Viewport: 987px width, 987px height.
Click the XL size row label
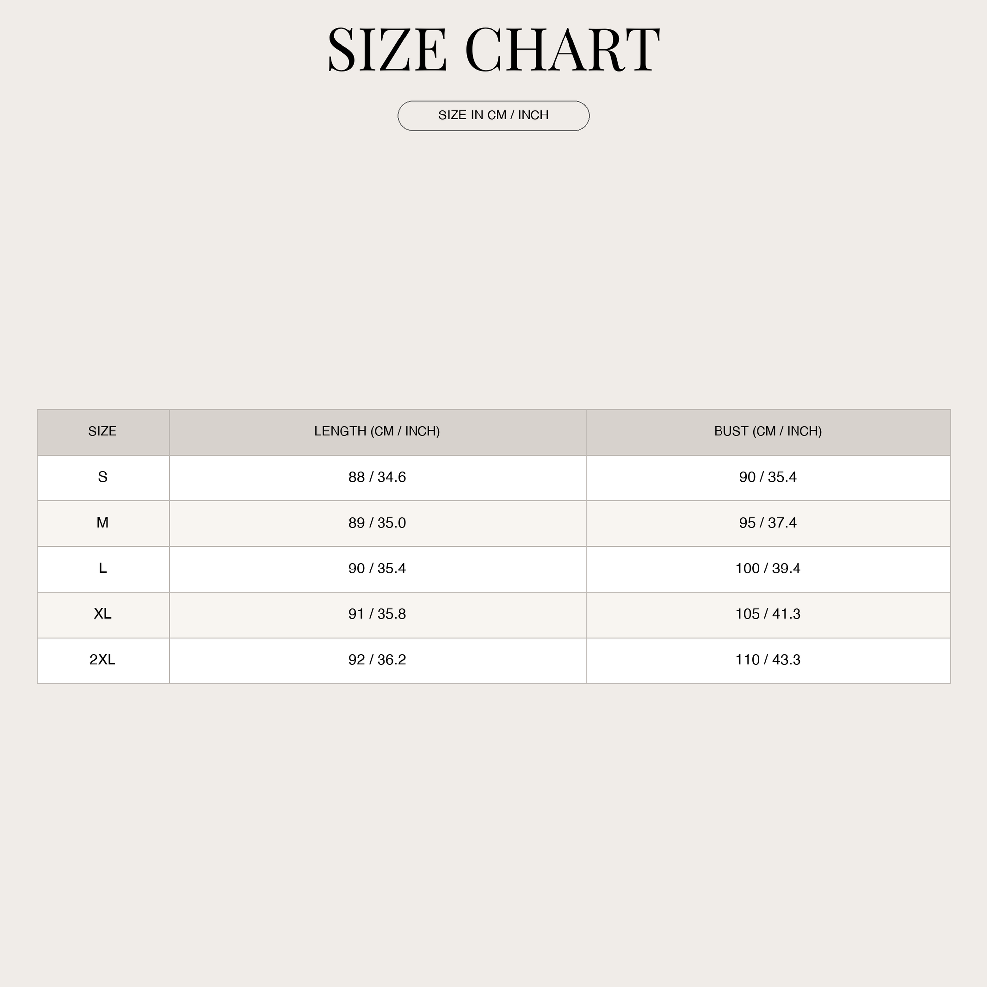click(103, 614)
